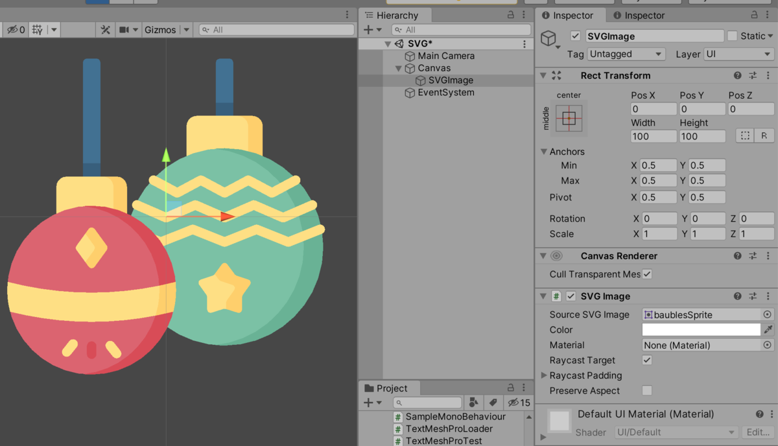Switch to the first Inspector tab
778x446 pixels.
tap(568, 15)
